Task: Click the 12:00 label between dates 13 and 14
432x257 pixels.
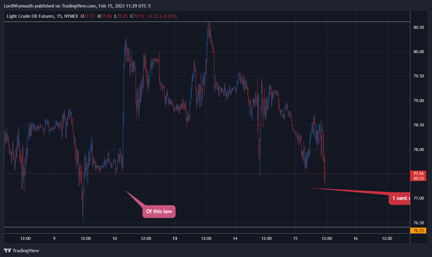Action: (206, 238)
